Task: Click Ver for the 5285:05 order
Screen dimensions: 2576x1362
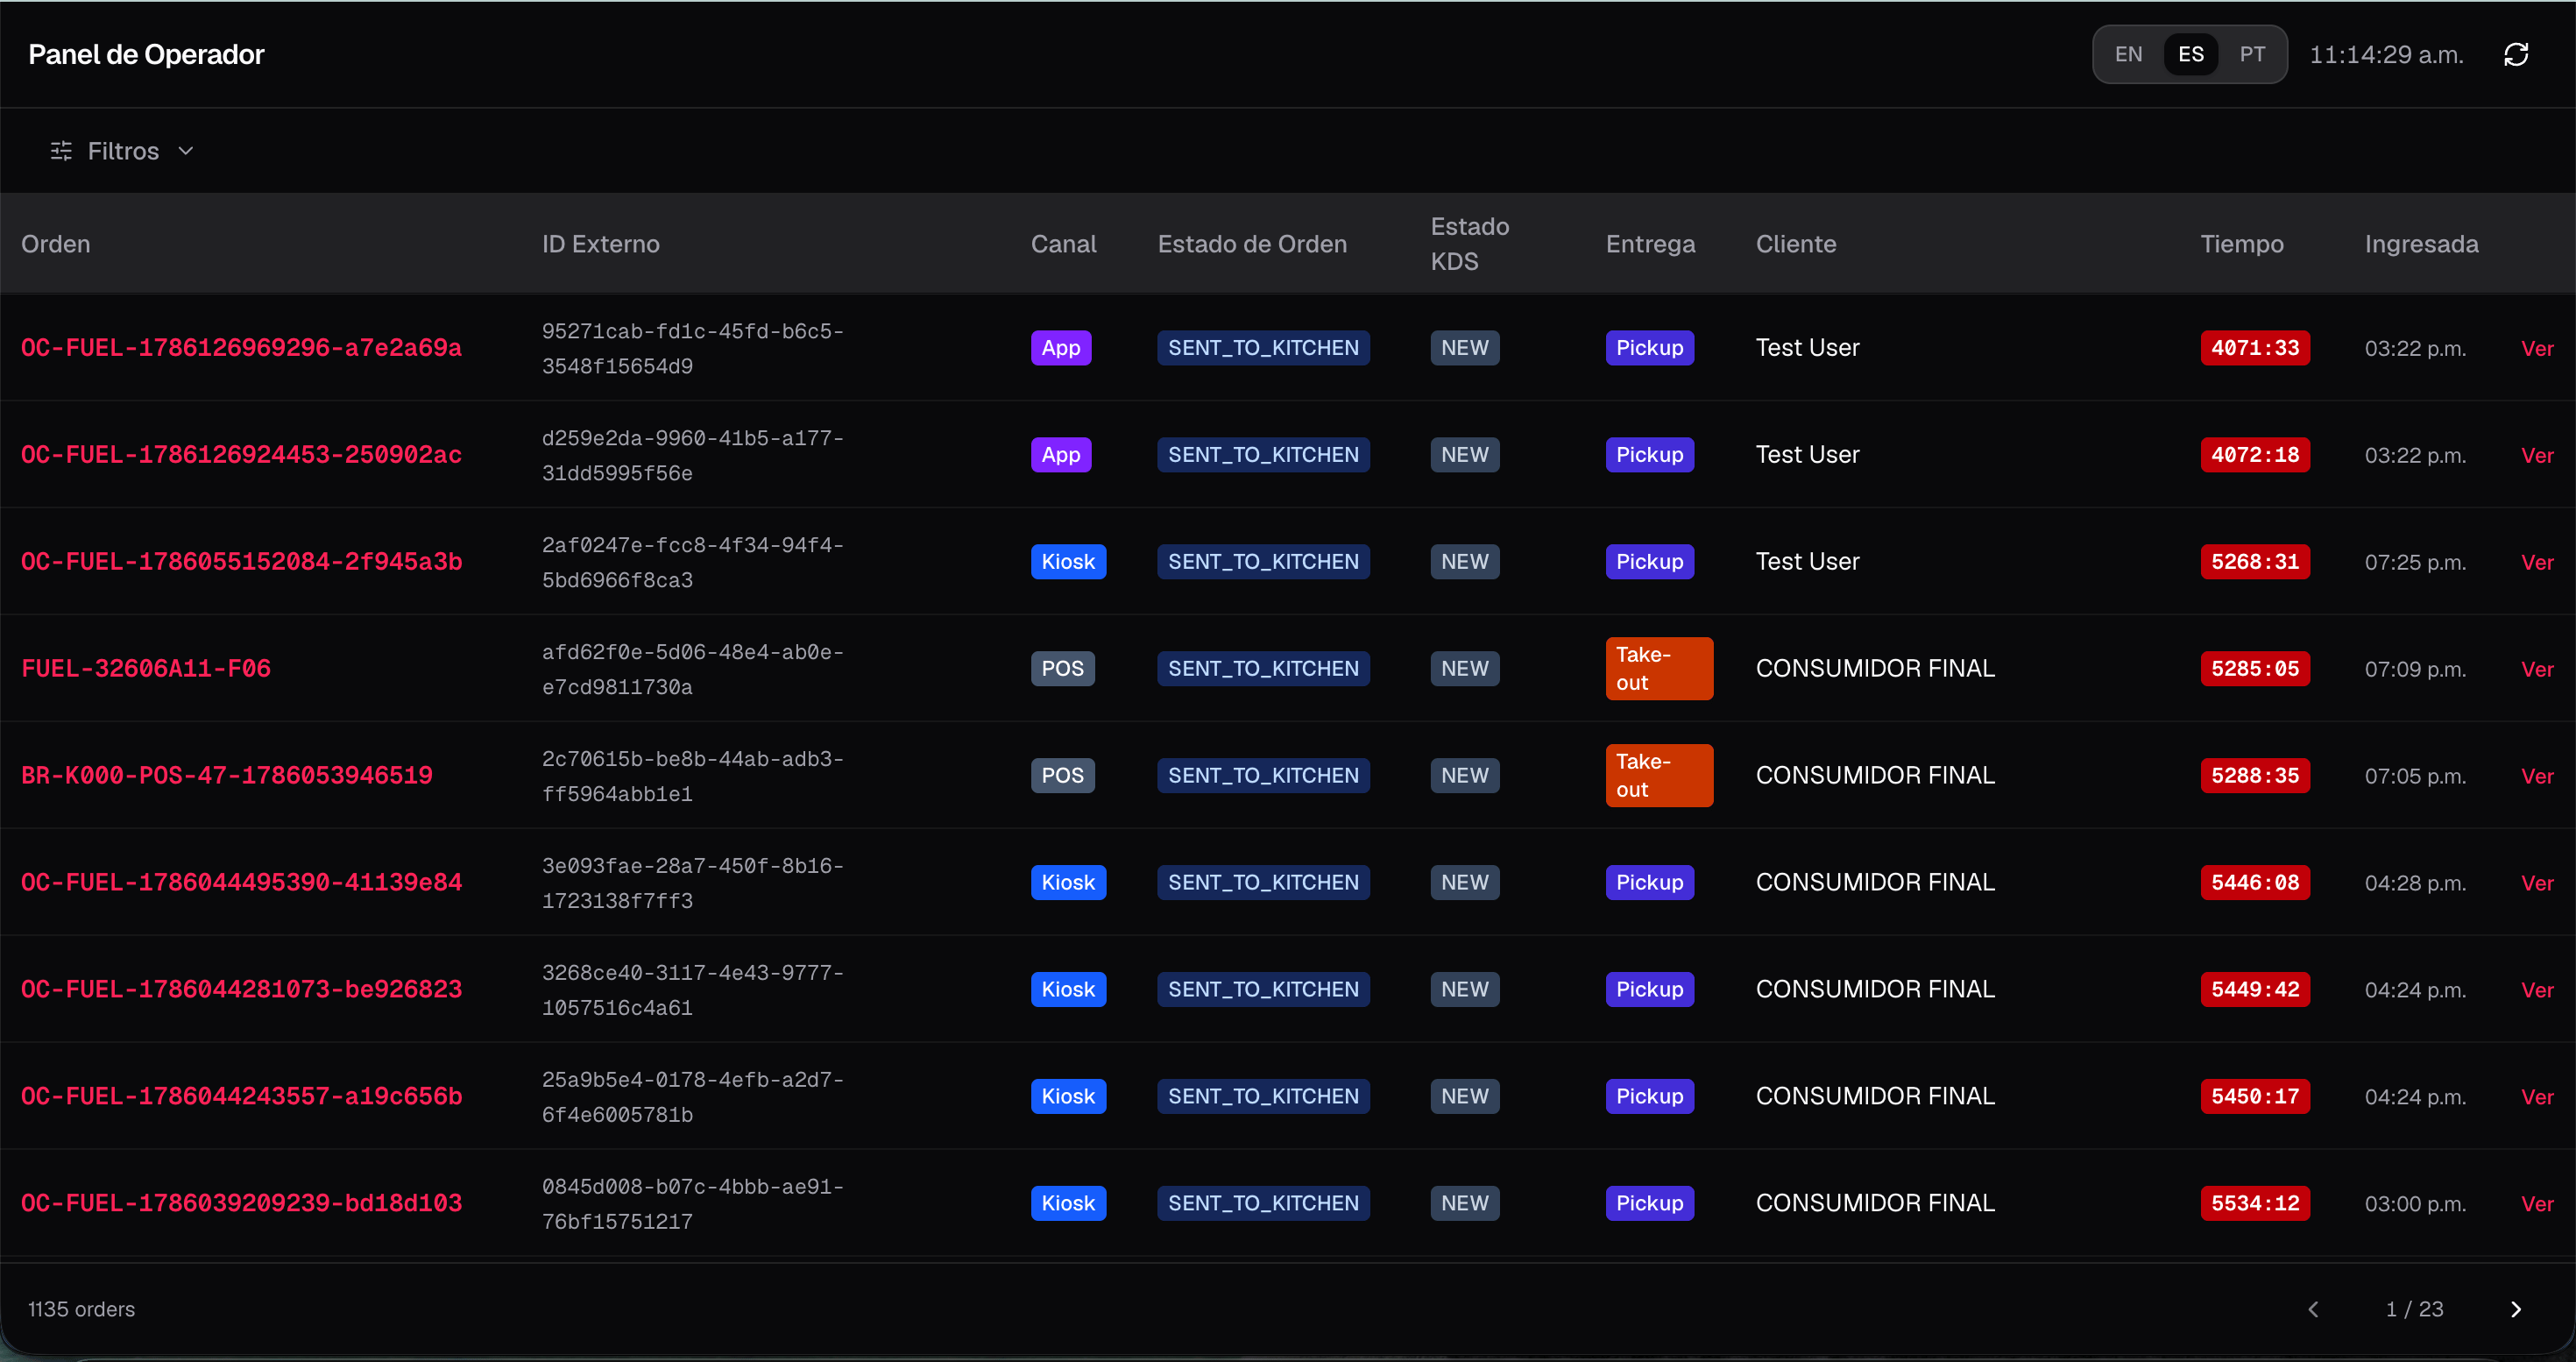Action: click(x=2537, y=670)
